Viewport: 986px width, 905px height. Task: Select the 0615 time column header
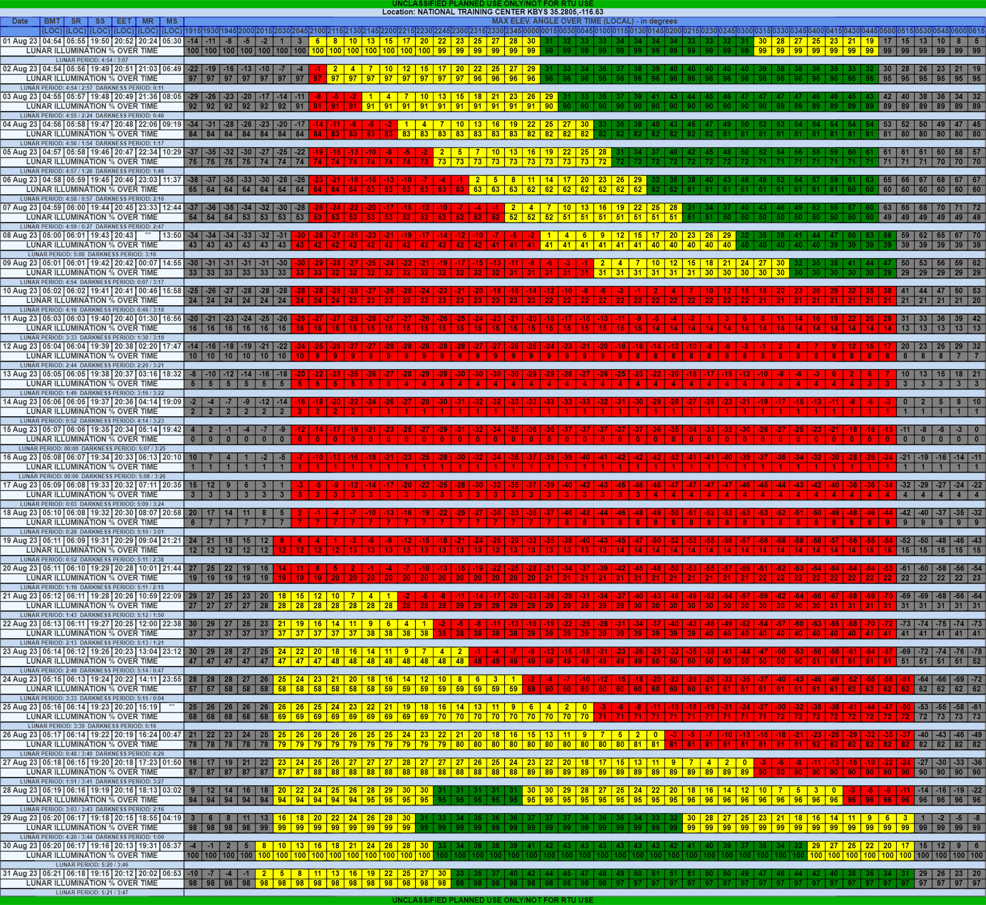tap(976, 31)
